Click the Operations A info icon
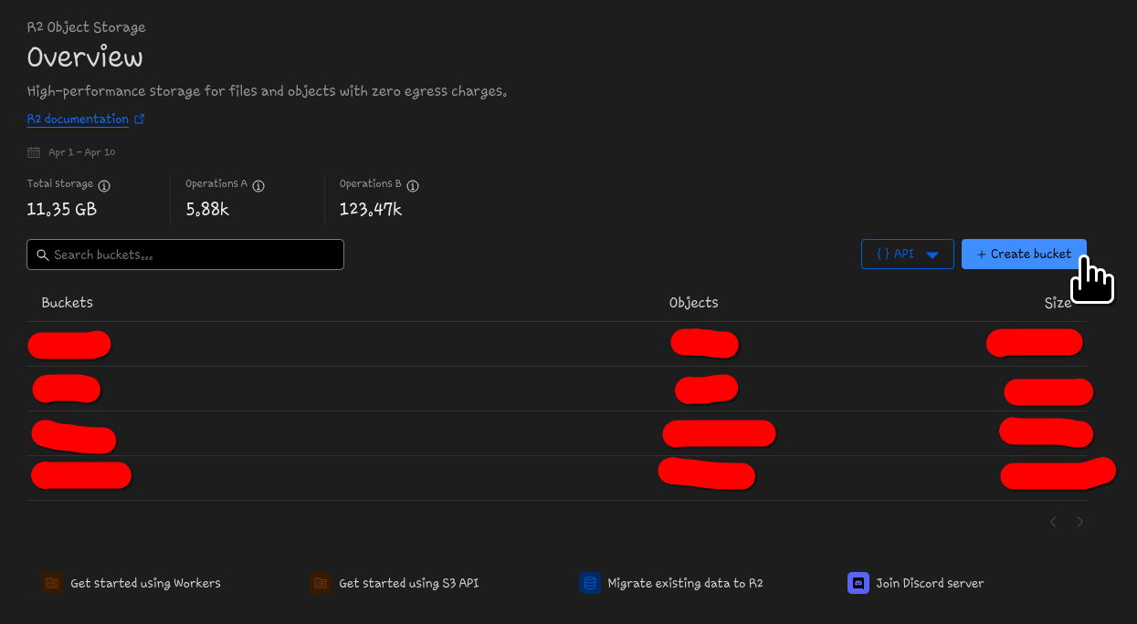Viewport: 1137px width, 624px height. pos(258,185)
